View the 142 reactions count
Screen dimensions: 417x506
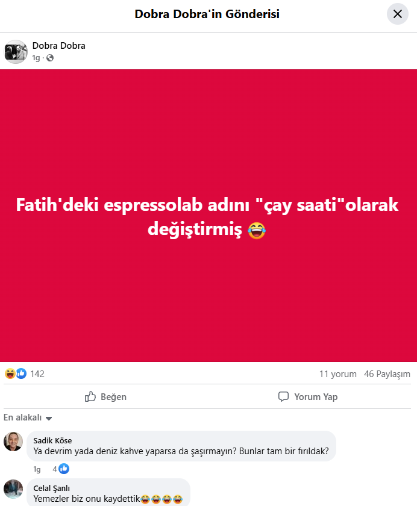(37, 373)
